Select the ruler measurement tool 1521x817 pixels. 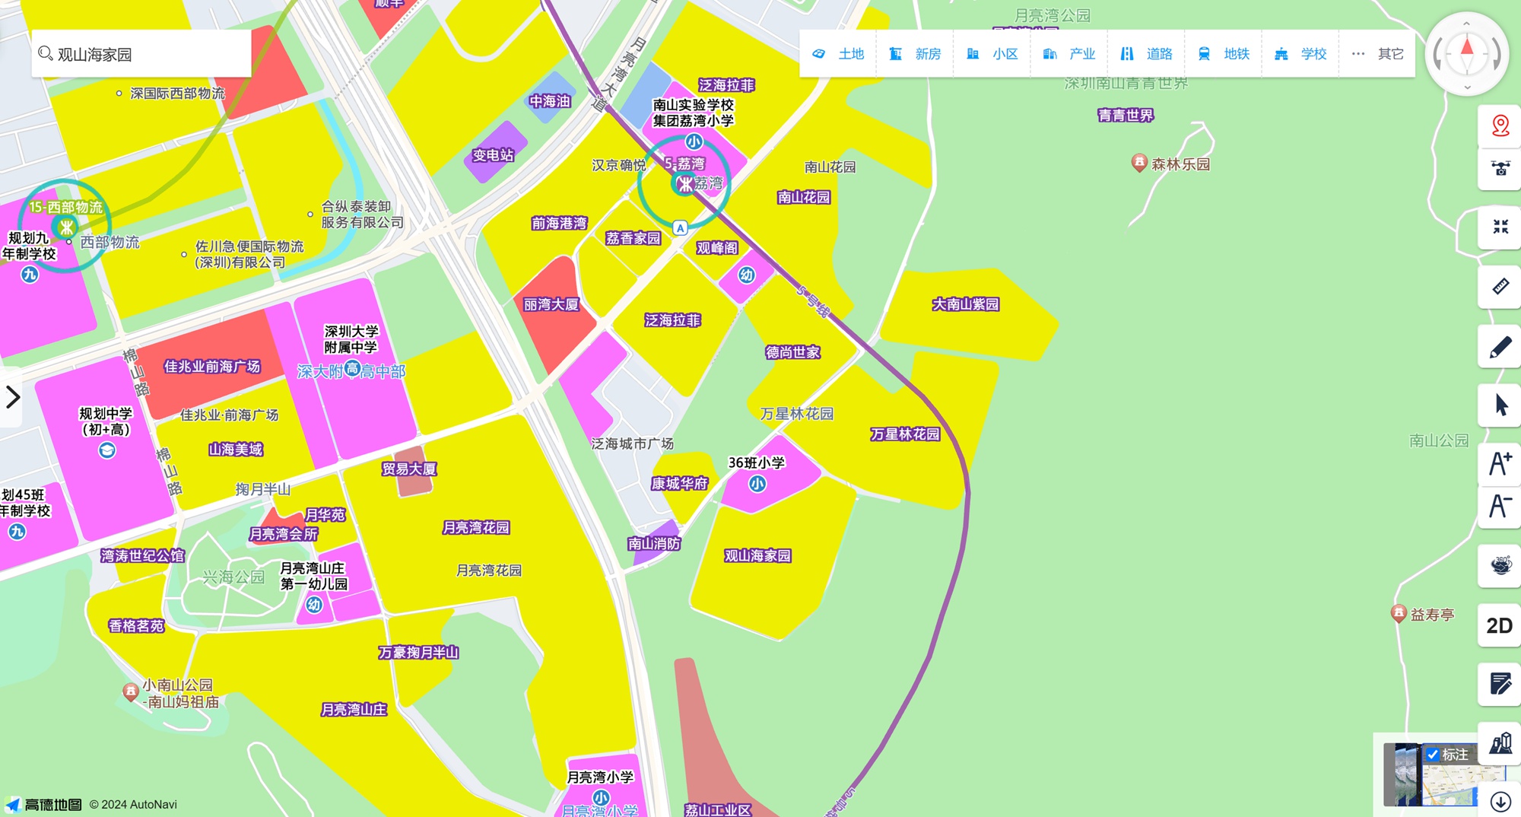(x=1500, y=287)
